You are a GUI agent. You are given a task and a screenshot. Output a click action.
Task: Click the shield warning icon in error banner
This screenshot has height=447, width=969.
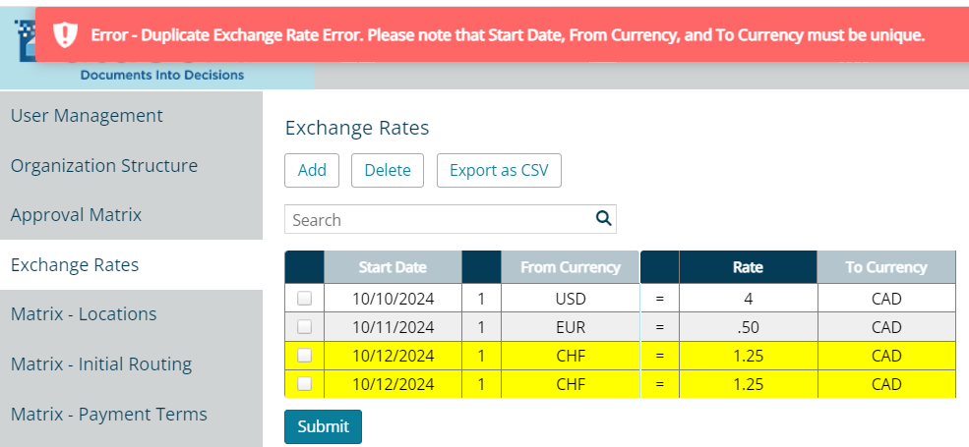pyautogui.click(x=65, y=35)
